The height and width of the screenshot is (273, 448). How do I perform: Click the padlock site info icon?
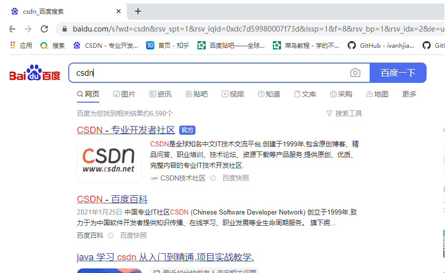pos(65,29)
